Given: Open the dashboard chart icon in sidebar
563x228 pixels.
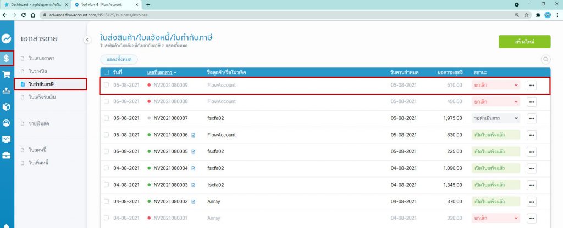Looking at the screenshot, I should coord(7,39).
